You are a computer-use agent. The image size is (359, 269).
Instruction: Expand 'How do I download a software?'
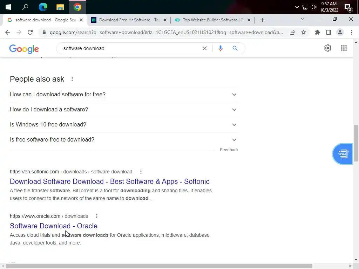(124, 110)
